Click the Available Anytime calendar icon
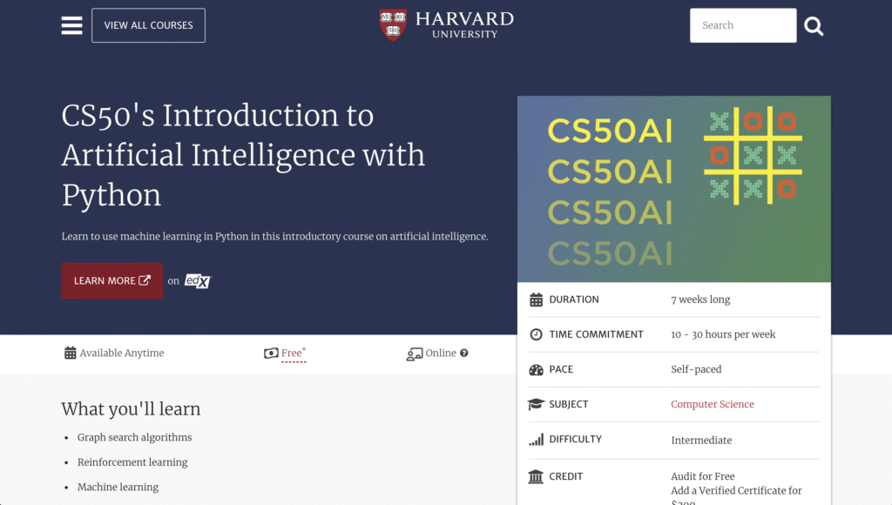This screenshot has height=505, width=892. [71, 353]
